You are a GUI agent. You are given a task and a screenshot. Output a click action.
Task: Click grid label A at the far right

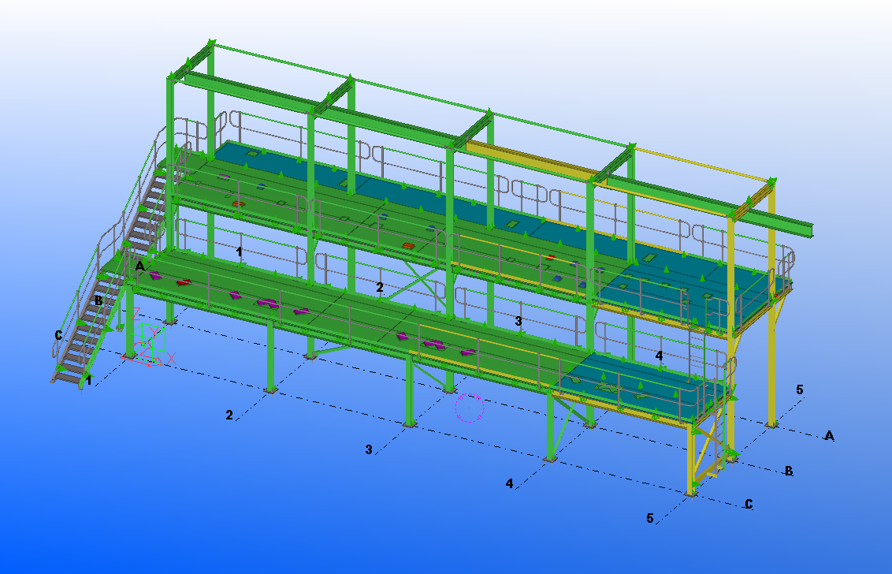pyautogui.click(x=828, y=435)
